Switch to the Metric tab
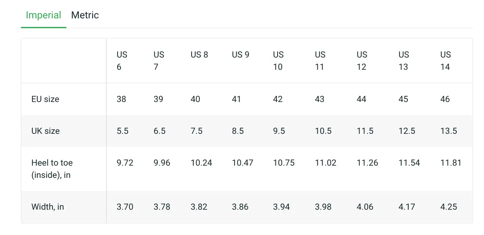The width and height of the screenshot is (484, 235). point(85,16)
